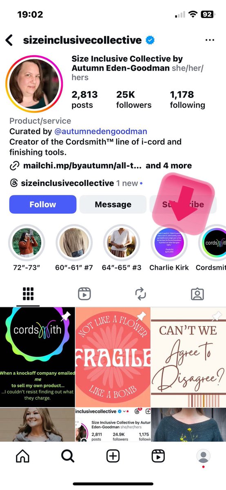Tap the blue verified badge
Screen dimensions: 226x490
click(151, 40)
